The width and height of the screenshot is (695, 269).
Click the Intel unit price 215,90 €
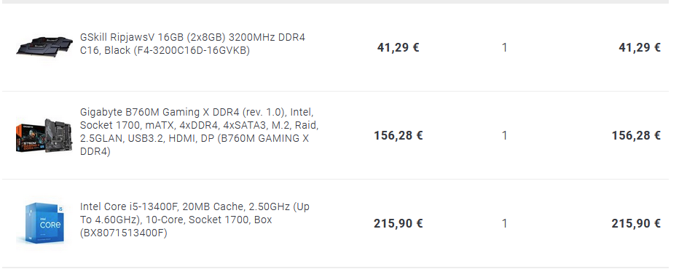coord(398,223)
